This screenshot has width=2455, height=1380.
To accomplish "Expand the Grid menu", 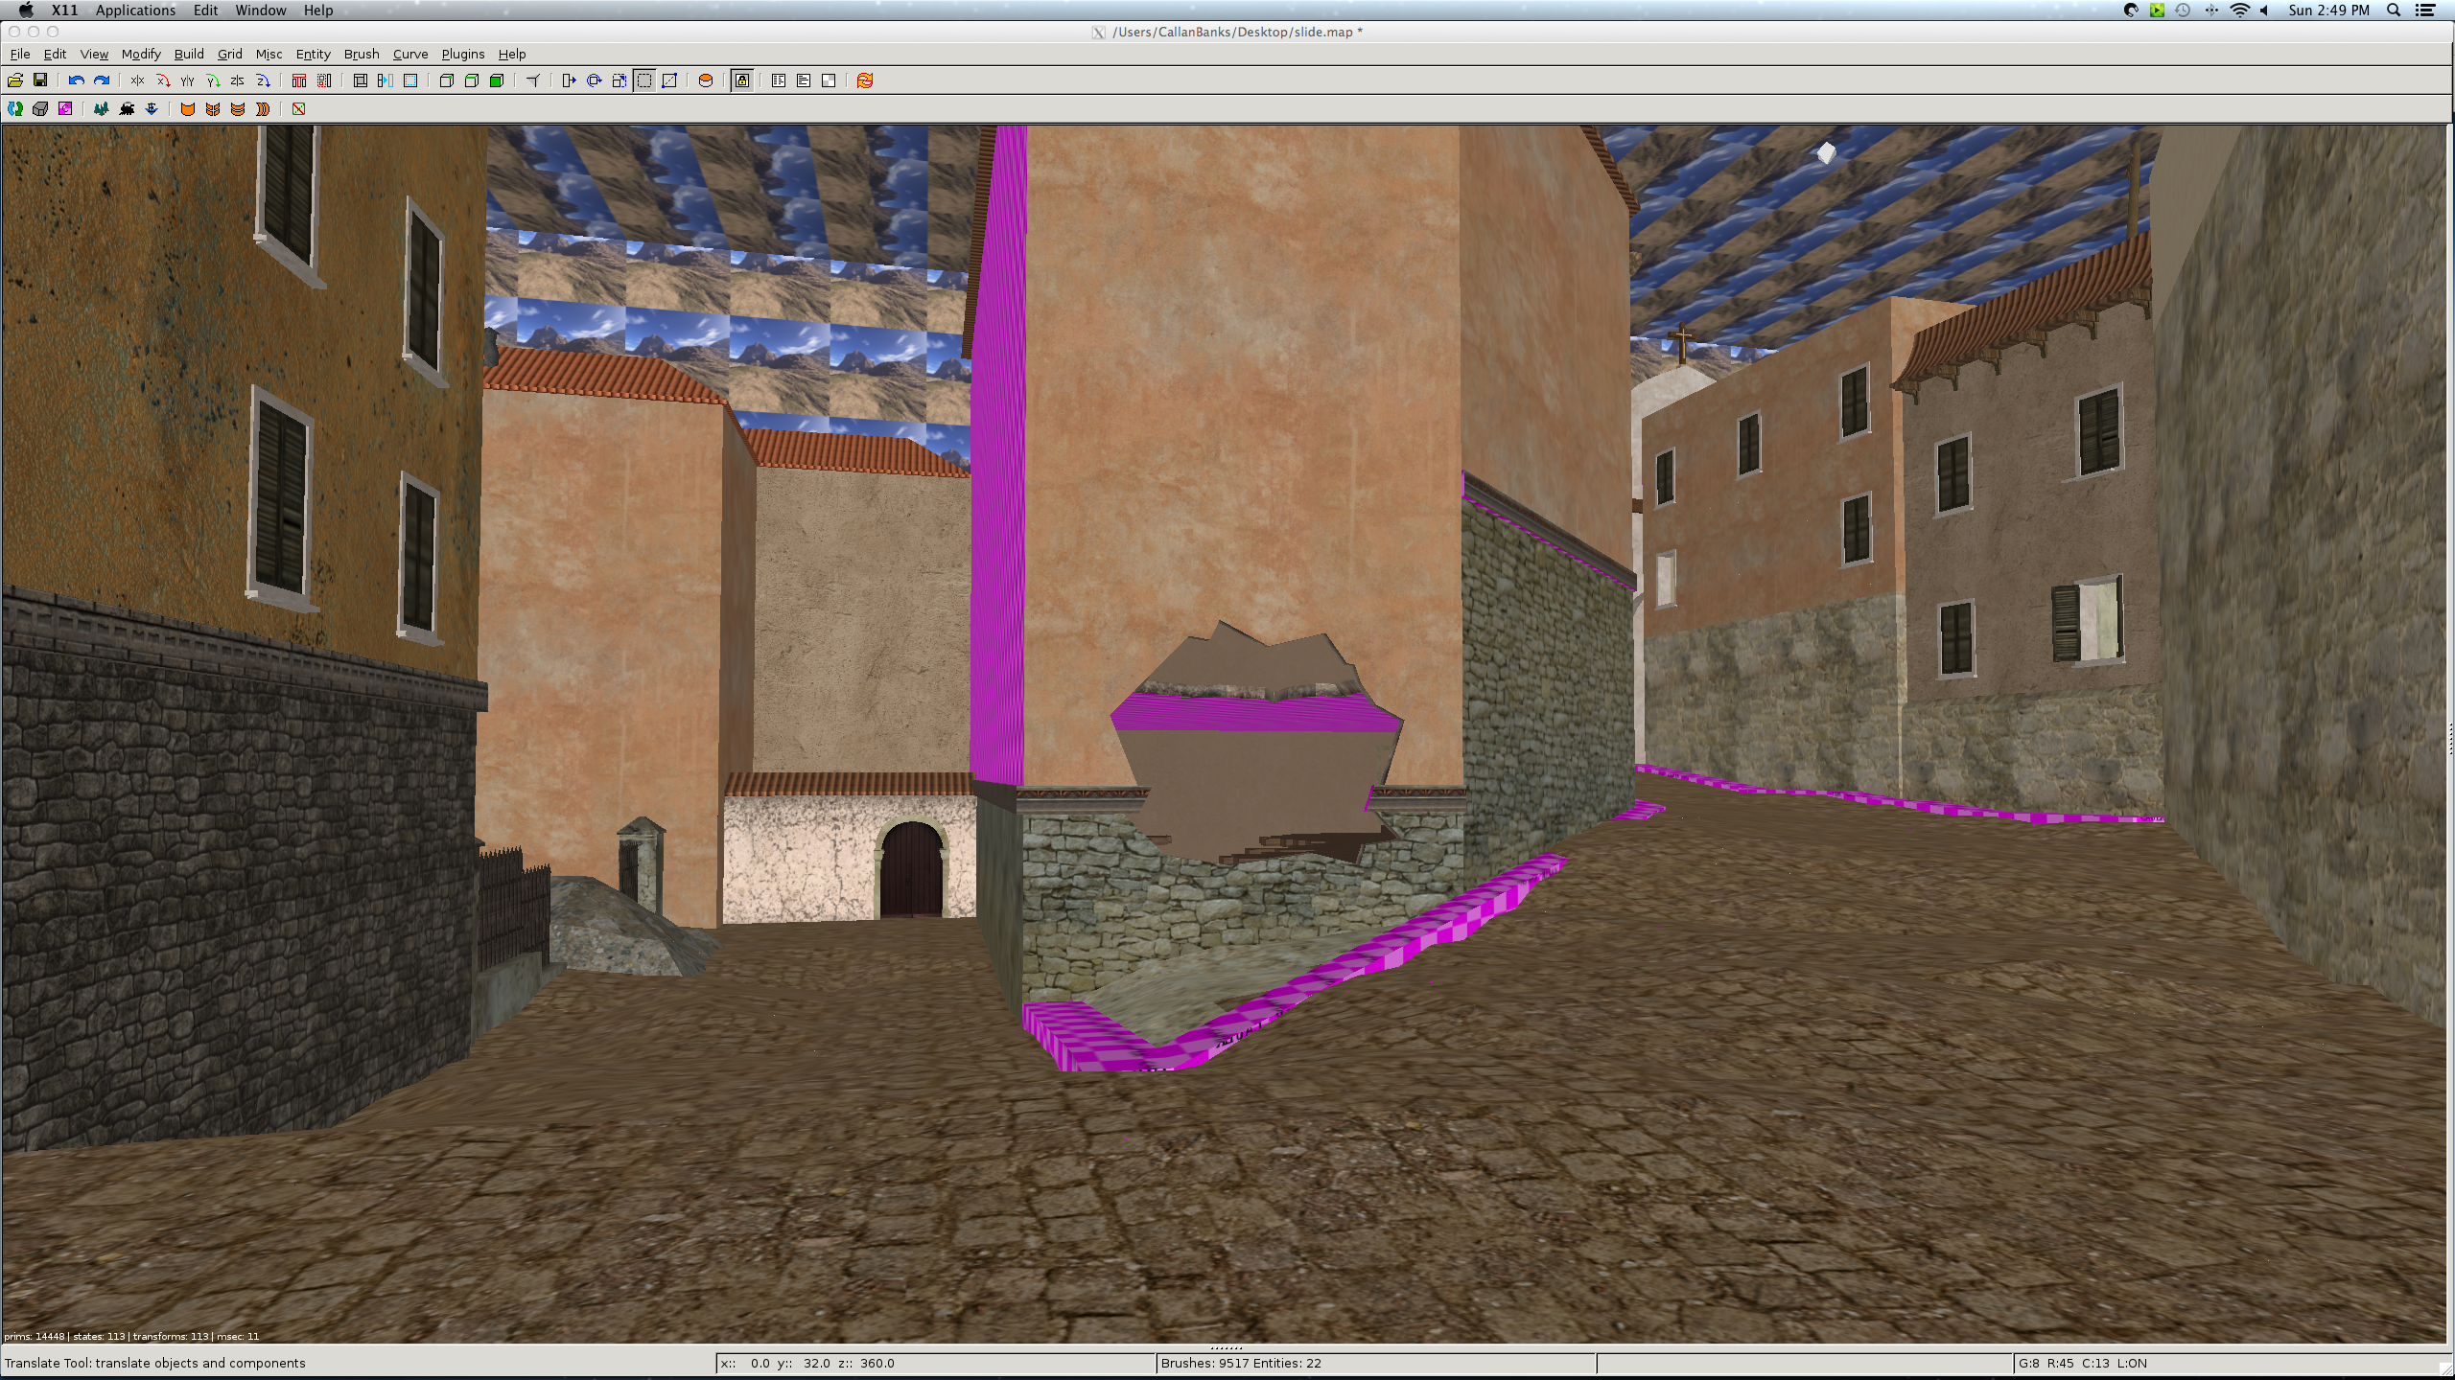I will pyautogui.click(x=229, y=54).
